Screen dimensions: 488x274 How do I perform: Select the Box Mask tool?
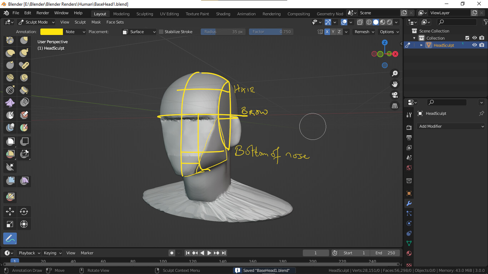point(10,142)
